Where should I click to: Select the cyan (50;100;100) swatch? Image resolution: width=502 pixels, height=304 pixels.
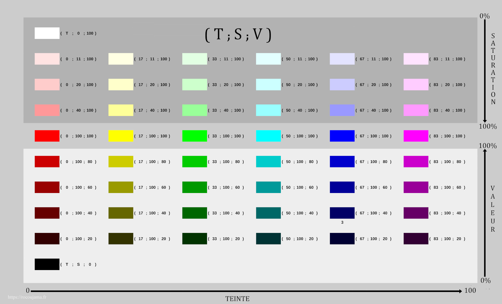coord(268,136)
